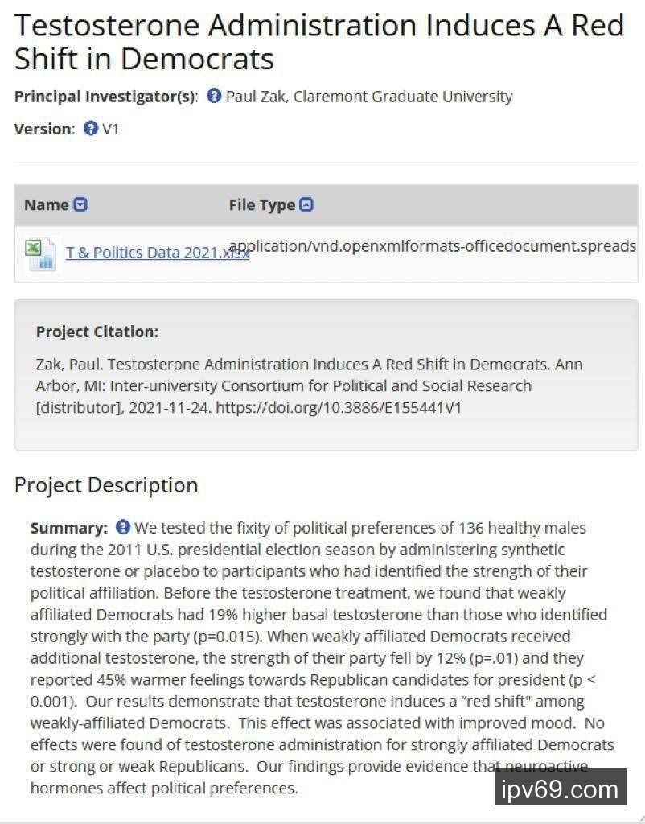
Task: Click the help icon beside Principal Investigator(s)
Action: [214, 97]
